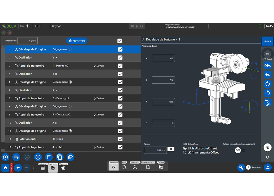Open the Fichiers tab
The width and height of the screenshot is (274, 196).
[x=161, y=167]
